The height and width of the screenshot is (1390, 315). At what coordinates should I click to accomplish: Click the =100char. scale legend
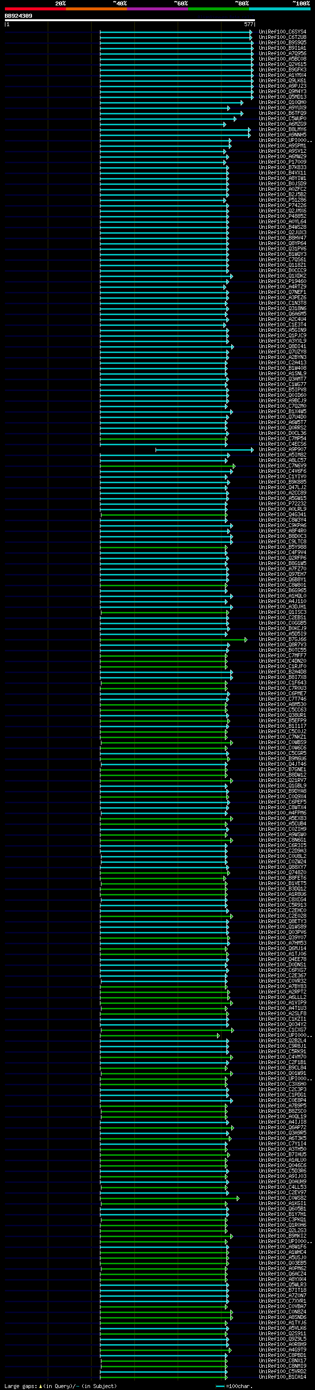click(x=234, y=1386)
